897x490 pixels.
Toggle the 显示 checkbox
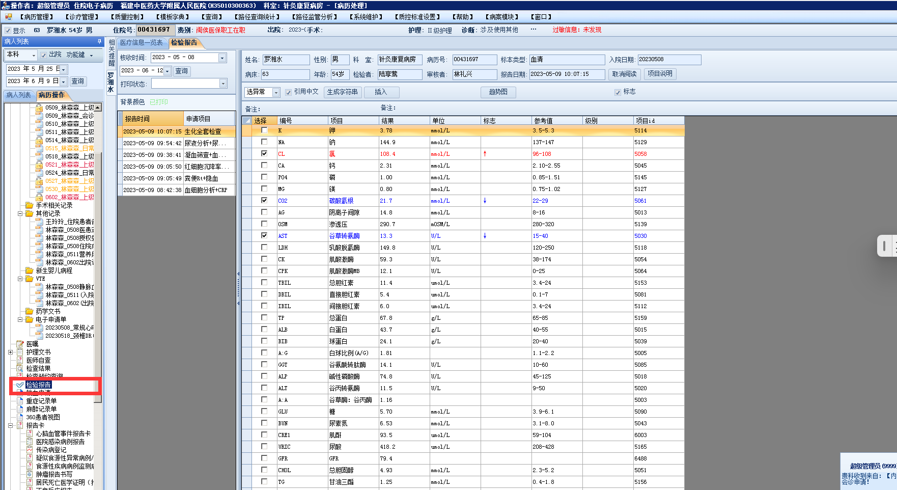pos(8,31)
